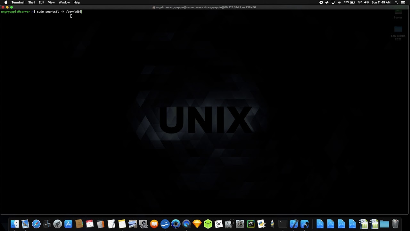The image size is (410, 231).
Task: Open the Terminal application menu
Action: pyautogui.click(x=18, y=2)
